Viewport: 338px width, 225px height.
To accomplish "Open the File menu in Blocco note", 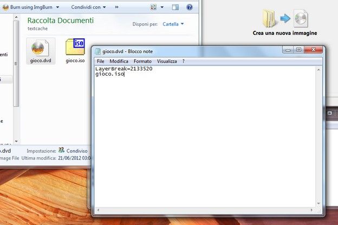I will pyautogui.click(x=100, y=61).
